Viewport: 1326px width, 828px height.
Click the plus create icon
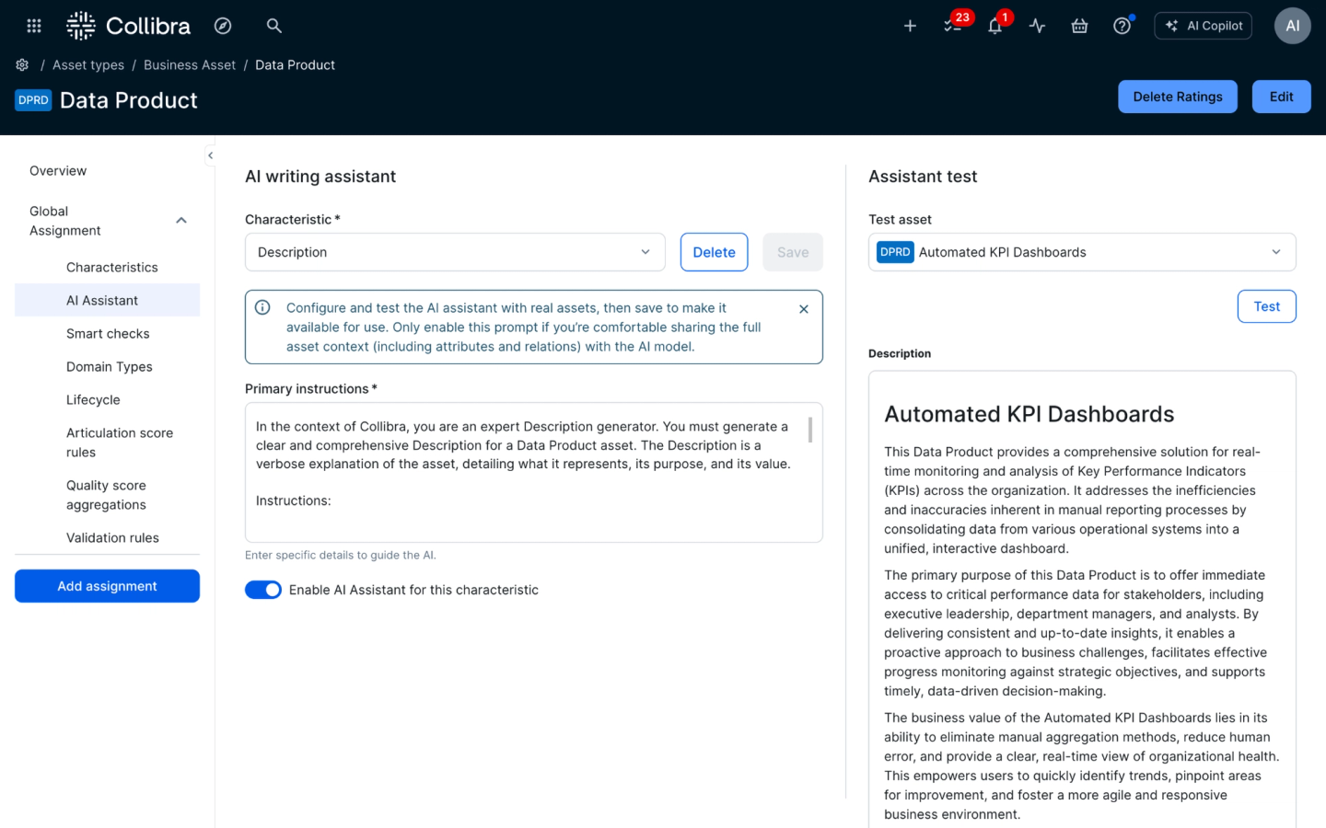(910, 26)
